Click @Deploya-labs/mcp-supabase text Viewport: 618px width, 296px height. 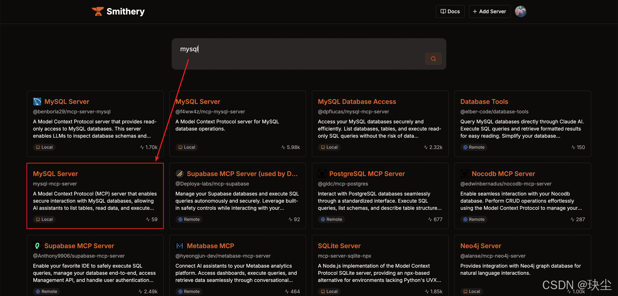(x=212, y=184)
